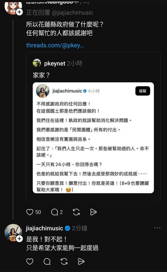Image resolution: width=167 pixels, height=272 pixels.
Task: Share the jiajiachimusic reply via send icon
Action: click(81, 261)
